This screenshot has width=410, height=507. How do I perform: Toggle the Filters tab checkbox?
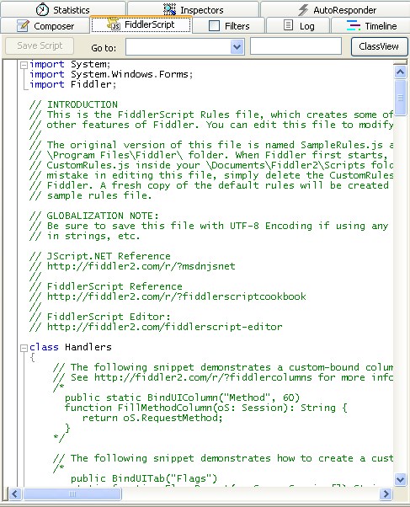214,25
